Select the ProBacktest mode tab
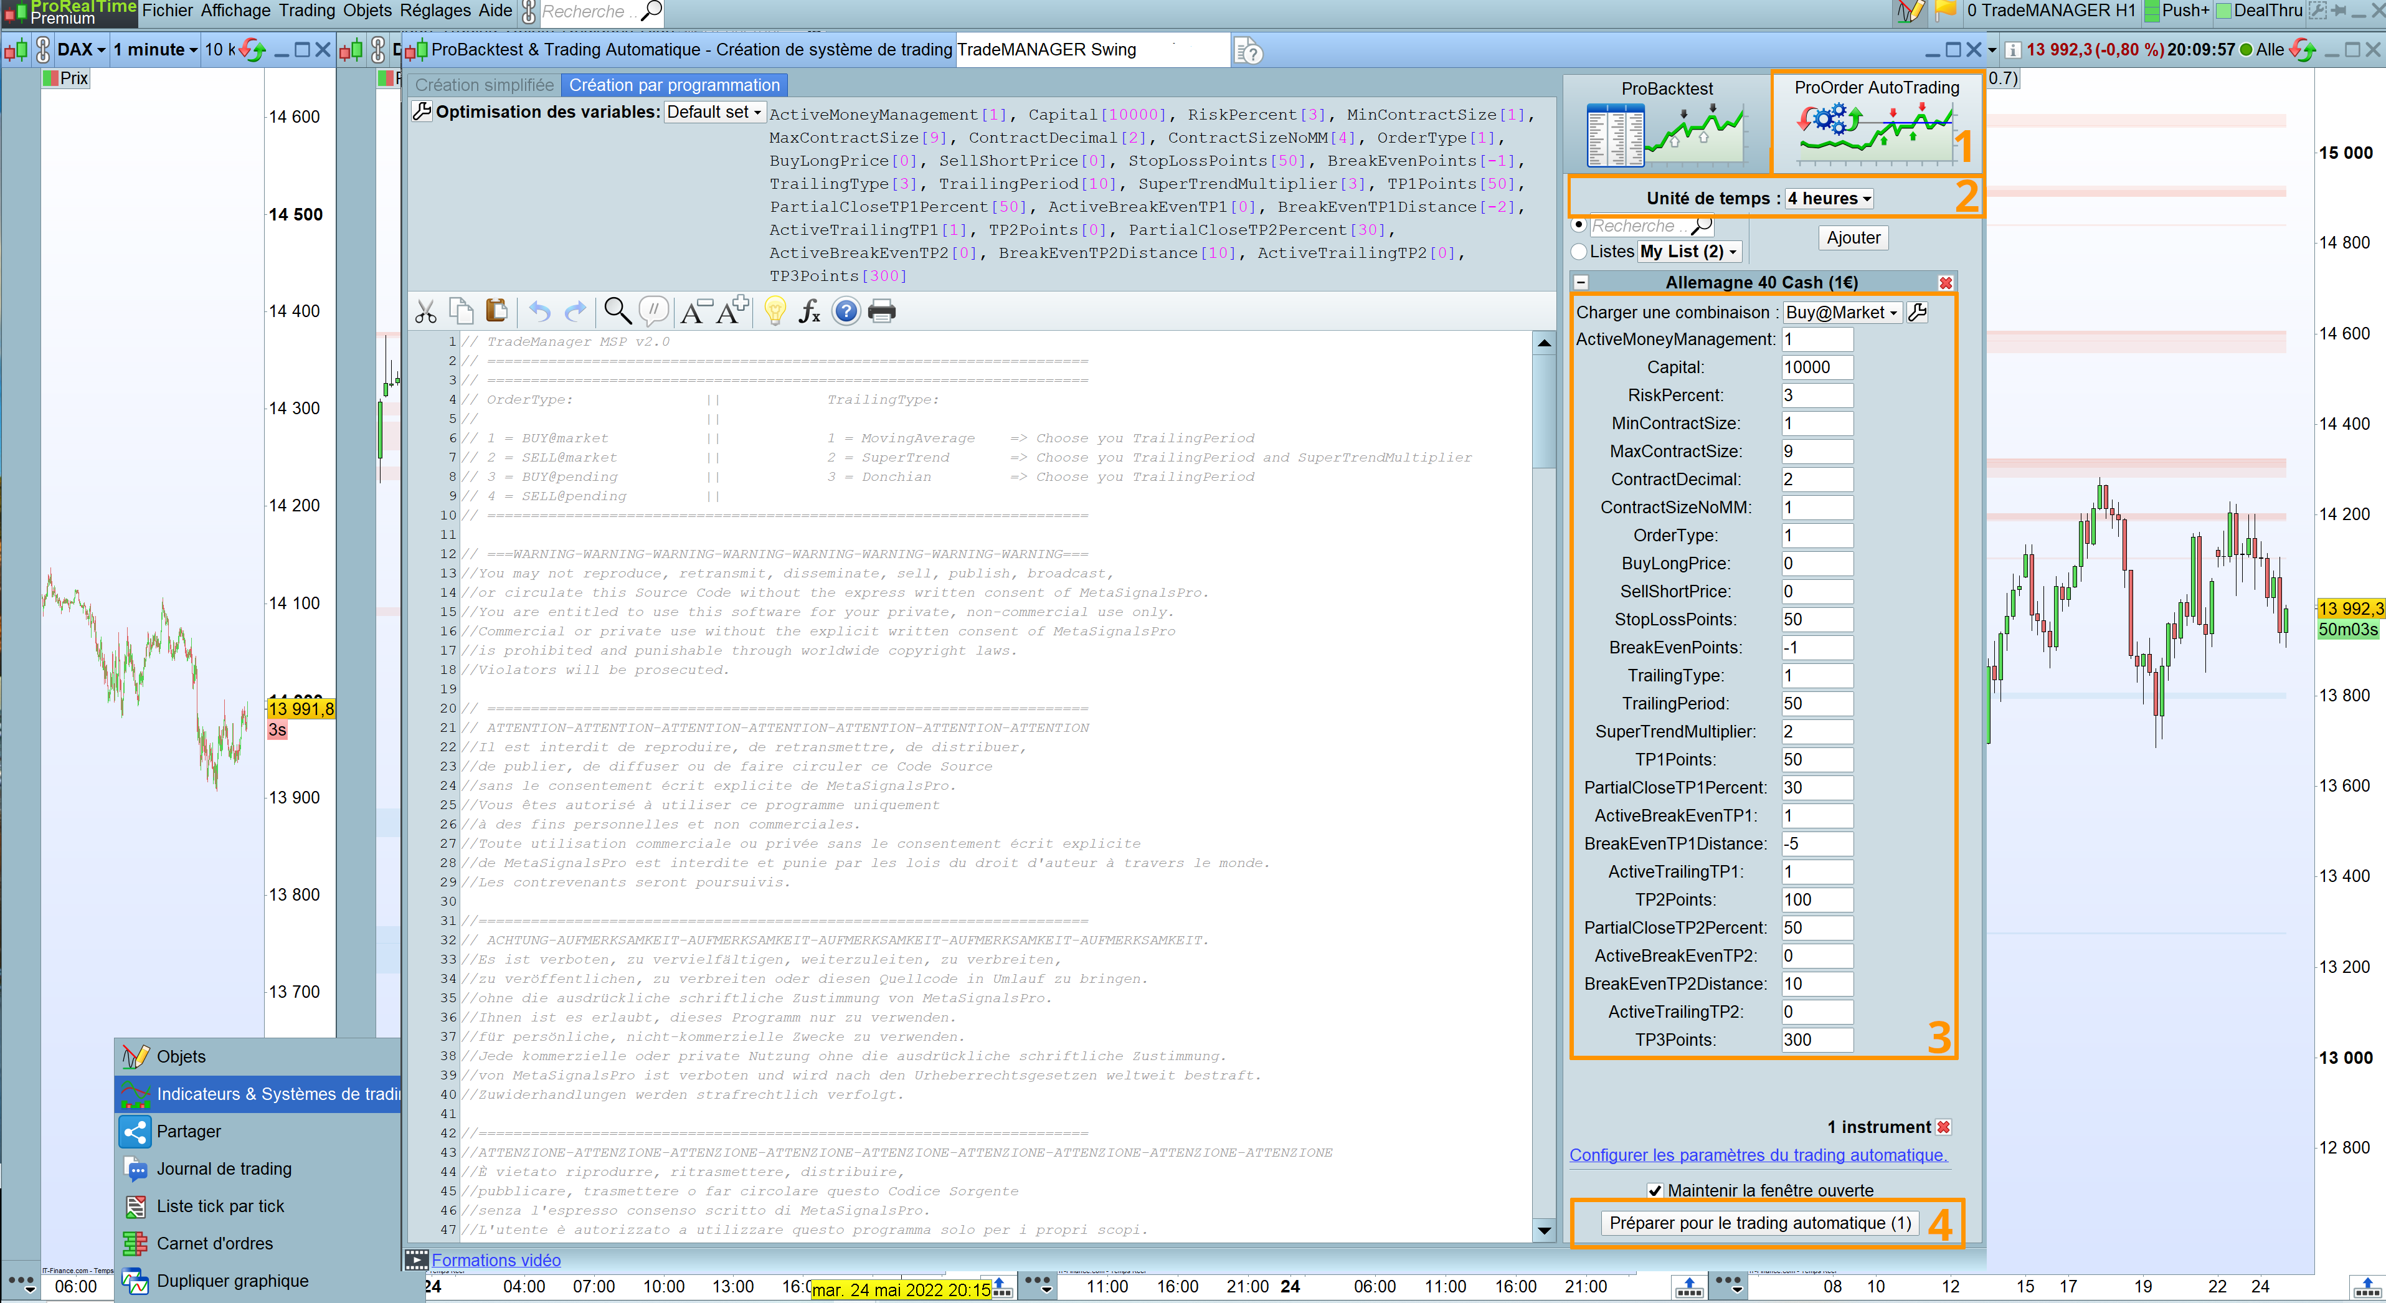Screen dimensions: 2386x1303 pyautogui.click(x=1667, y=123)
